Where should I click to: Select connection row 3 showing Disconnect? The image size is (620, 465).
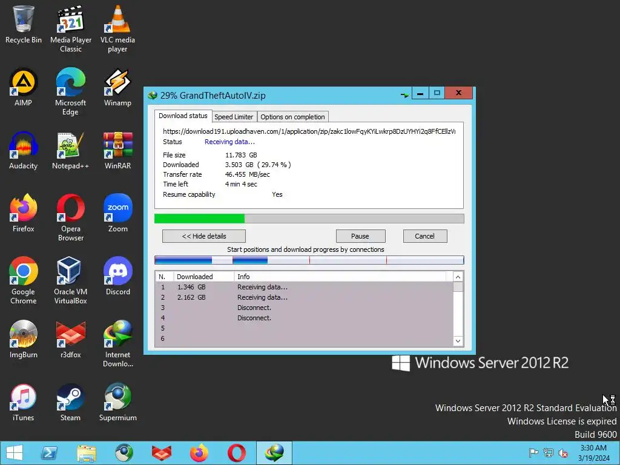304,308
